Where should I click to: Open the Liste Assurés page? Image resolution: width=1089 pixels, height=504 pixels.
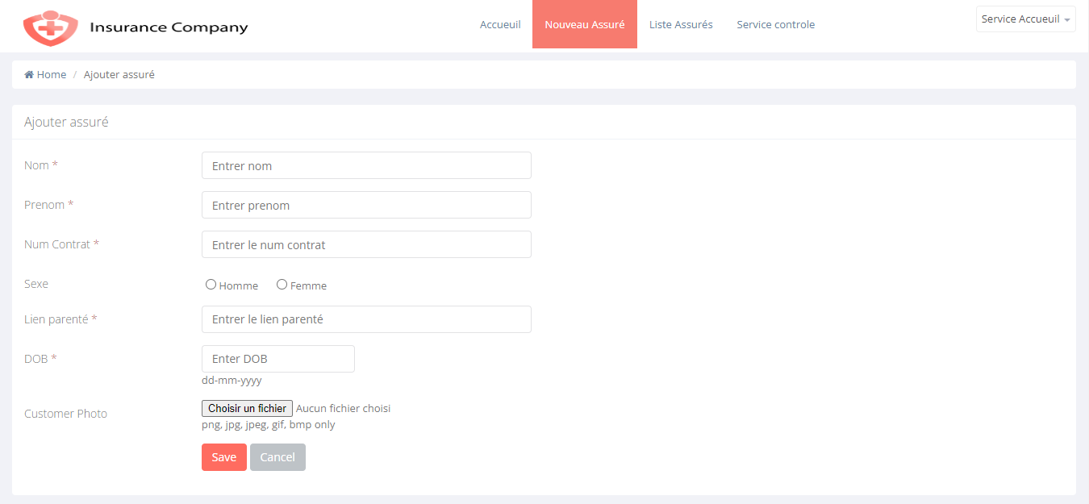pos(681,24)
